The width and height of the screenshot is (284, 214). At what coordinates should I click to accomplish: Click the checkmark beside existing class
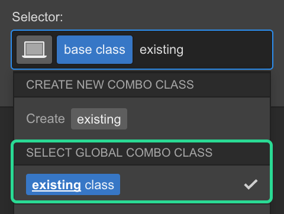[251, 184]
